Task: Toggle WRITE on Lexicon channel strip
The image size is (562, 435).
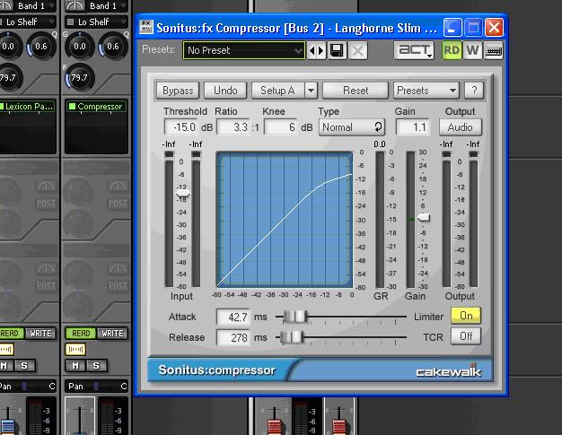Action: 40,334
